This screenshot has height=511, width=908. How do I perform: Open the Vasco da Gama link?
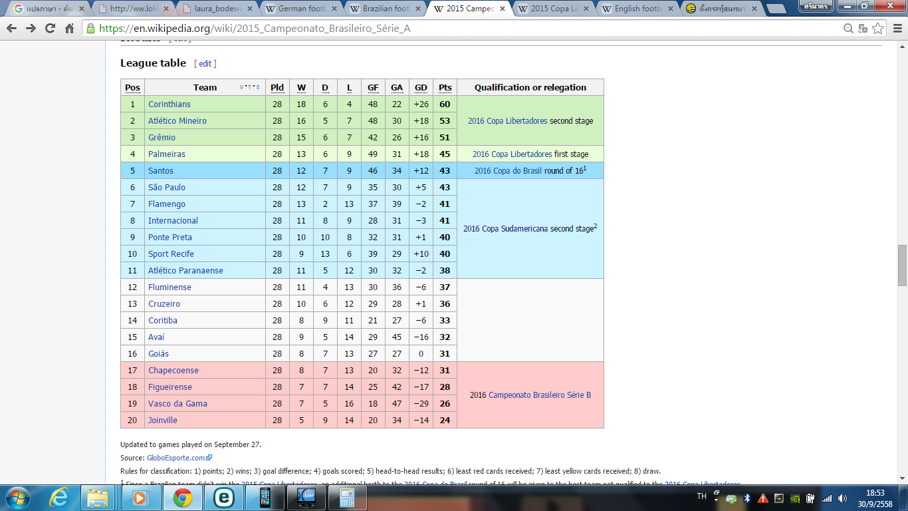(177, 403)
